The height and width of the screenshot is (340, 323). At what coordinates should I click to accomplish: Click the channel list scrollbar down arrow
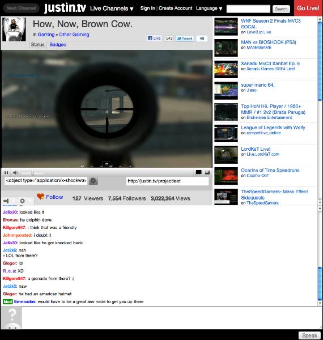320,202
